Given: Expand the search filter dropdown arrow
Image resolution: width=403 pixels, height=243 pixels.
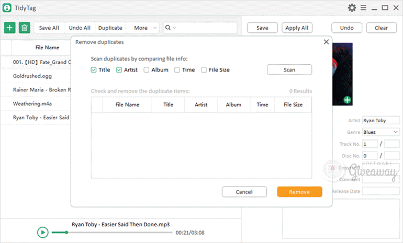Looking at the screenshot, I should click(x=174, y=28).
